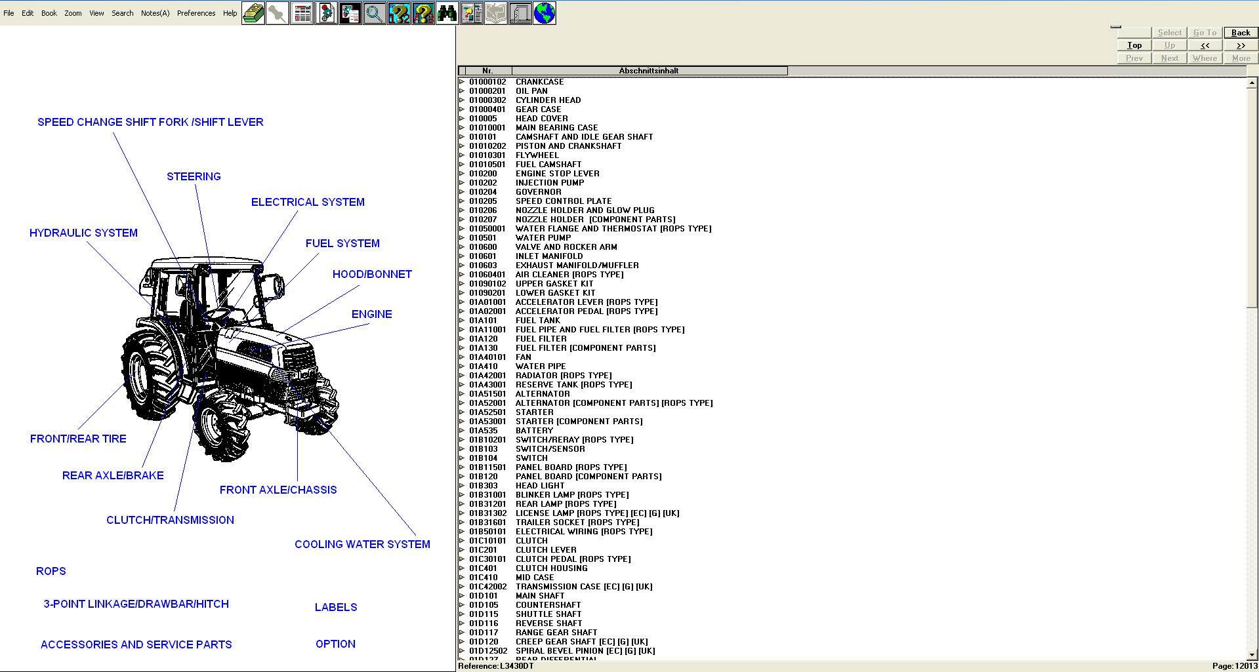This screenshot has height=672, width=1259.
Task: Click the exit door icon
Action: coord(520,13)
